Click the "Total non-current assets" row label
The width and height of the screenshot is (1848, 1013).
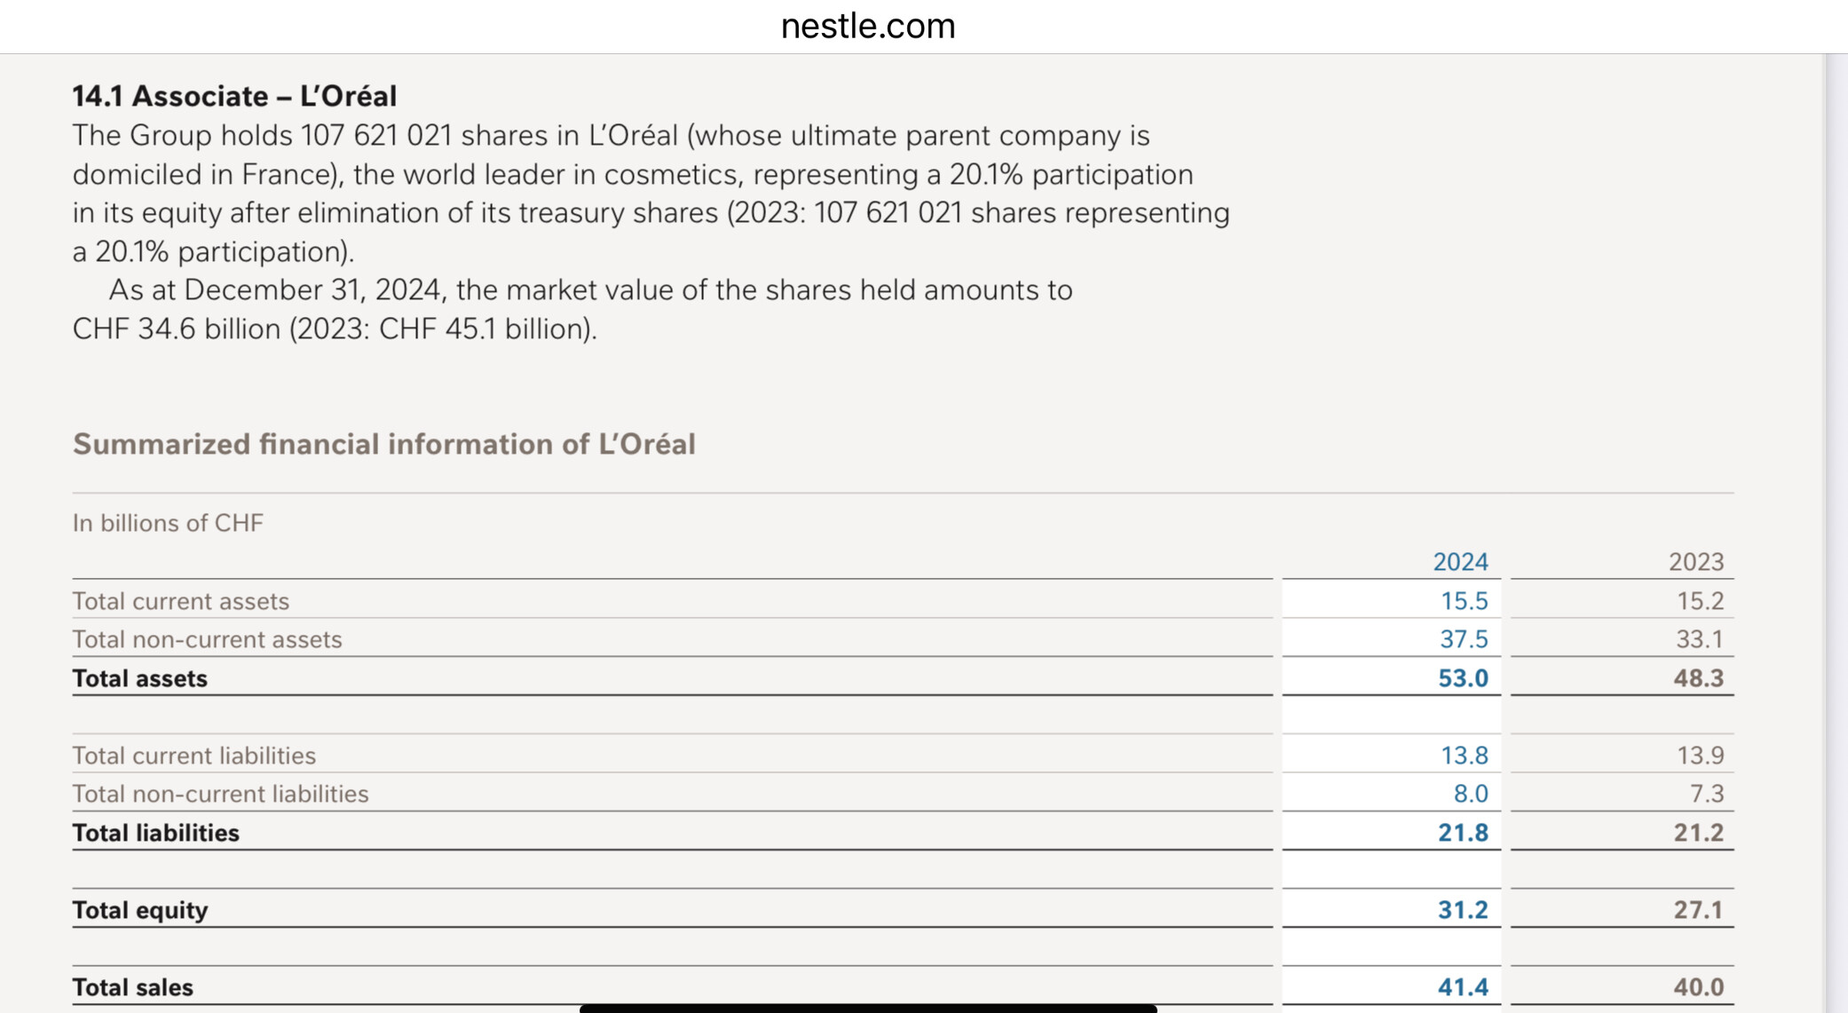click(207, 639)
